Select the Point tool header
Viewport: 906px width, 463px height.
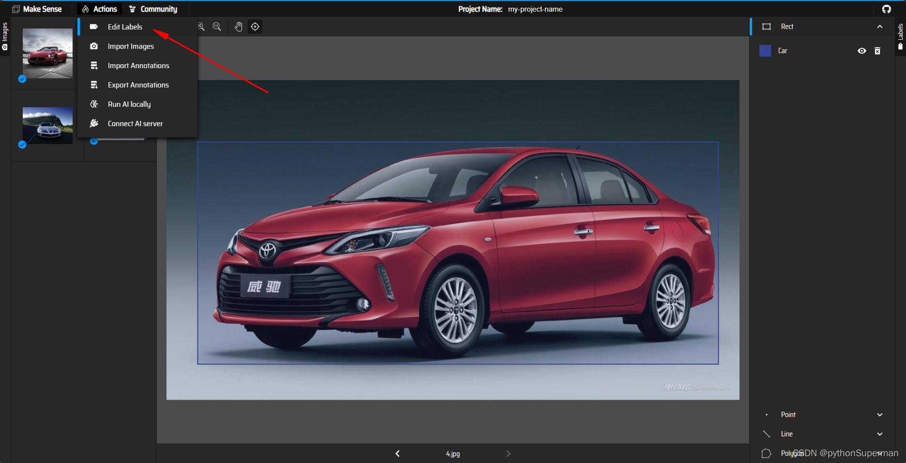pyautogui.click(x=823, y=415)
